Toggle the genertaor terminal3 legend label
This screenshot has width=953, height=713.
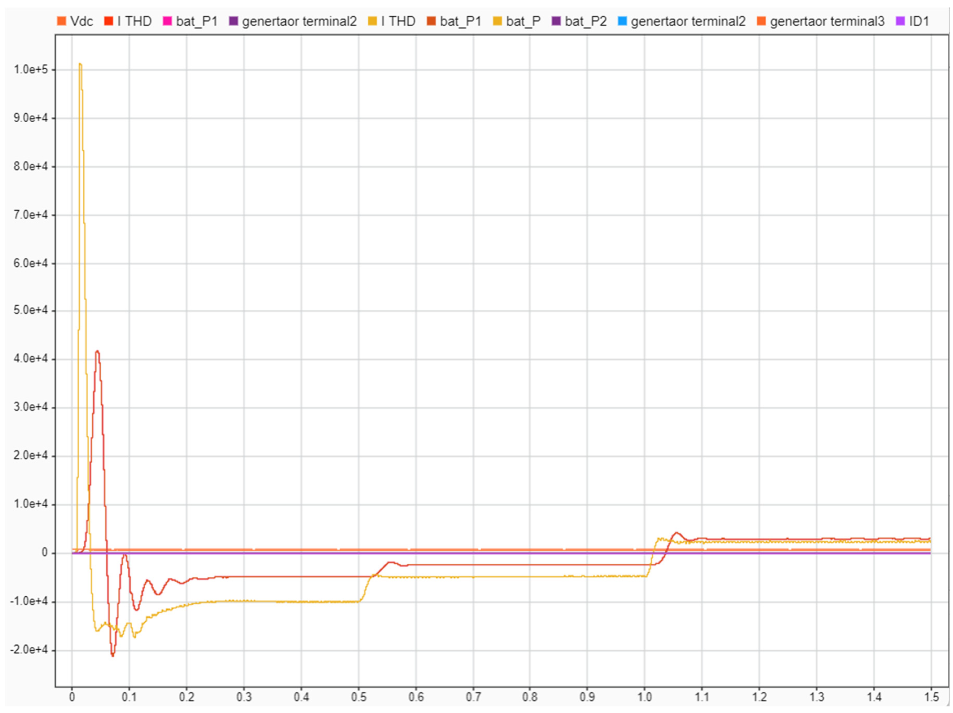click(x=827, y=21)
